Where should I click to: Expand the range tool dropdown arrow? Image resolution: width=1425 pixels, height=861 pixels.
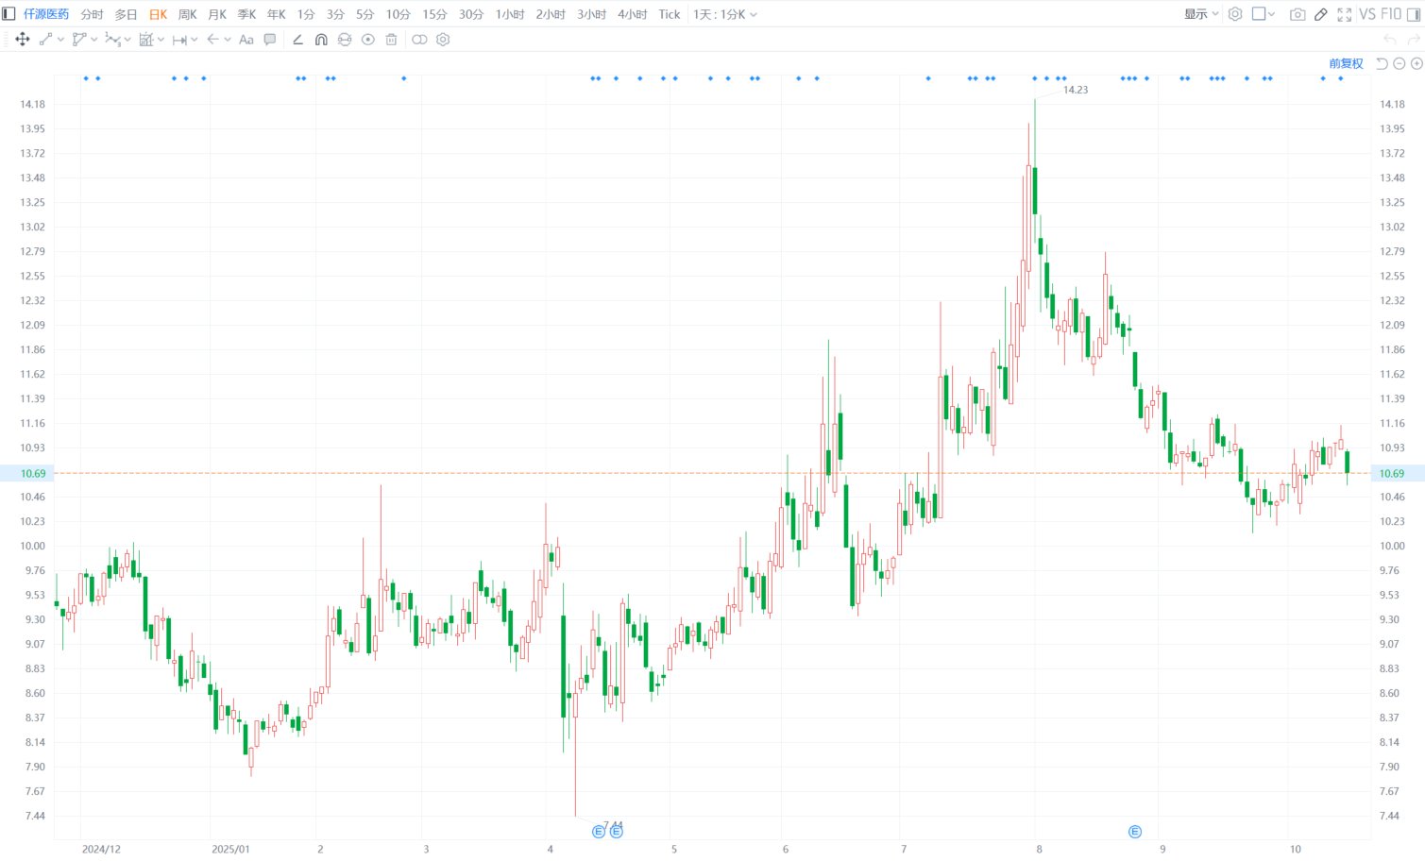pyautogui.click(x=195, y=40)
